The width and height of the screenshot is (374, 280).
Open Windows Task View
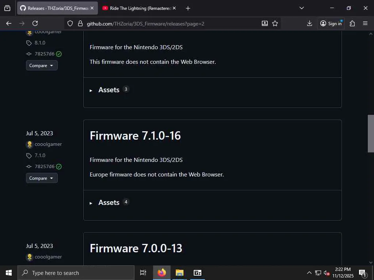(x=143, y=273)
